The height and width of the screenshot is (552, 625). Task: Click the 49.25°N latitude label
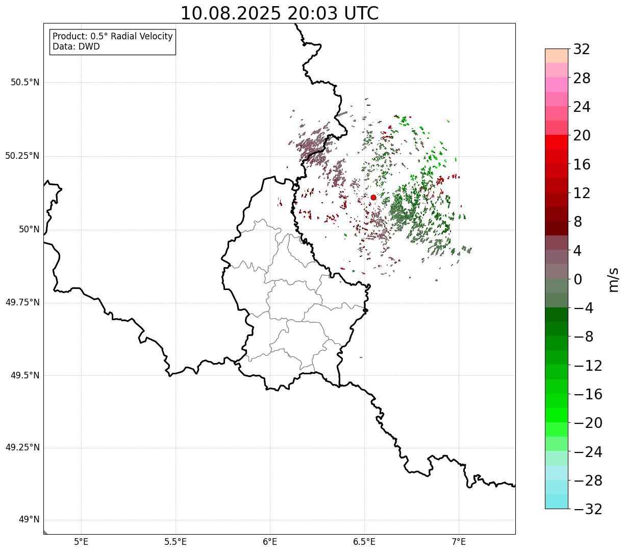pyautogui.click(x=22, y=448)
